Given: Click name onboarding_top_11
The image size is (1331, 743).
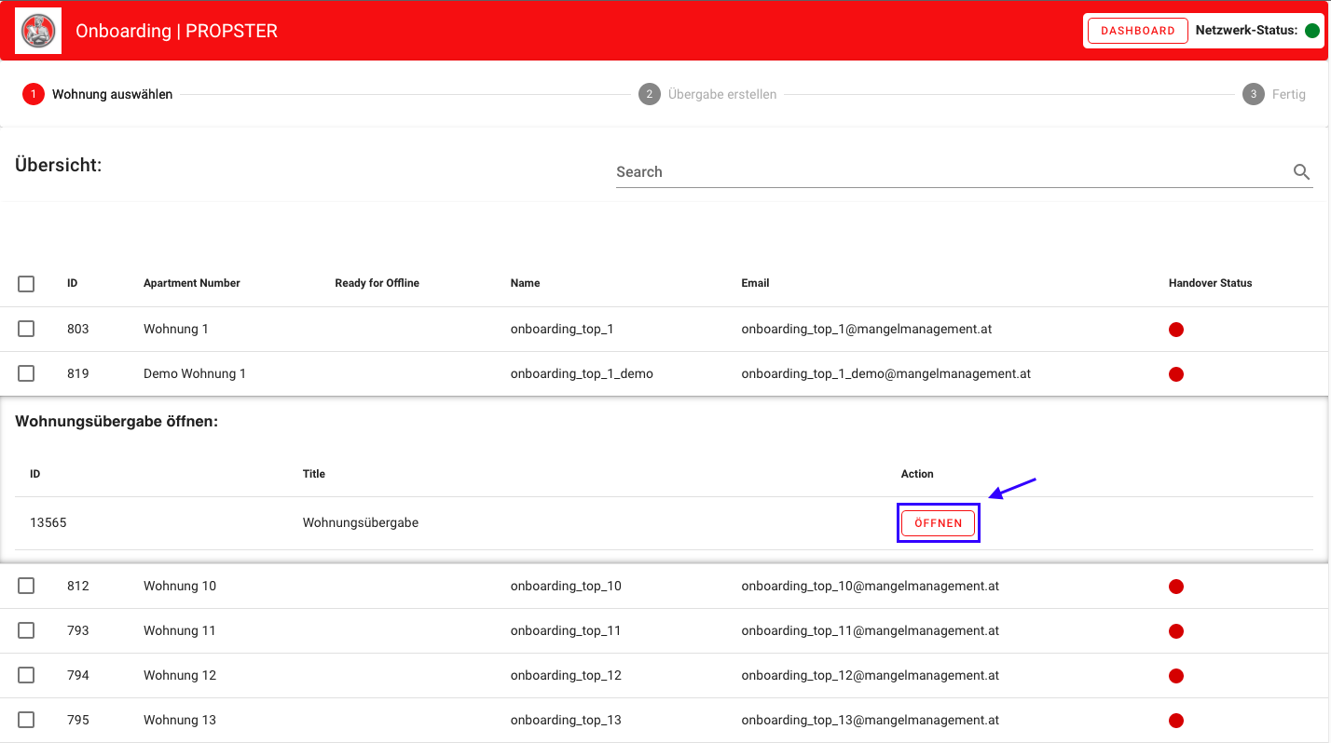Looking at the screenshot, I should [566, 631].
